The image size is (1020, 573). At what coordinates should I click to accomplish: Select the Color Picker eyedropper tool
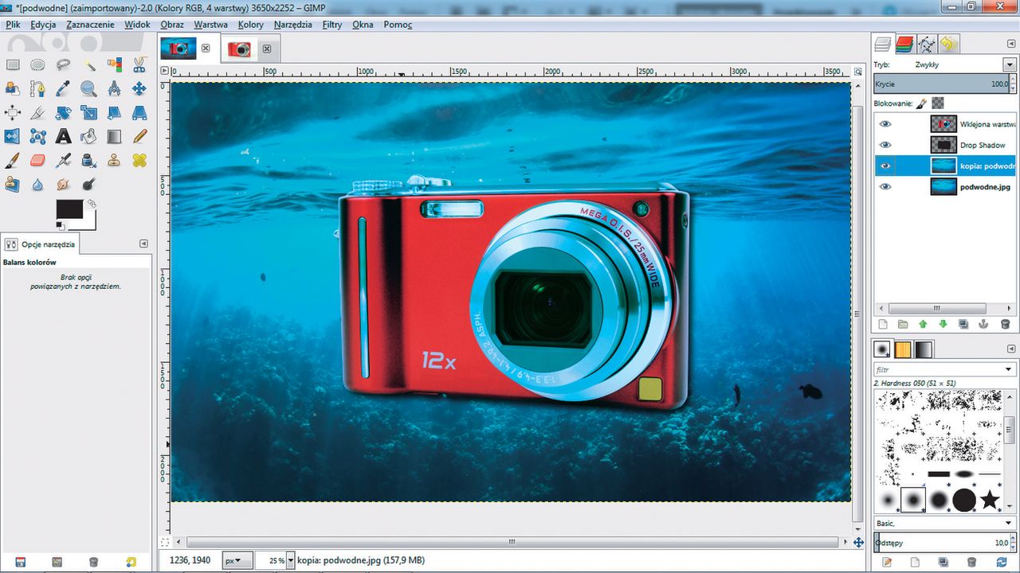pyautogui.click(x=63, y=88)
